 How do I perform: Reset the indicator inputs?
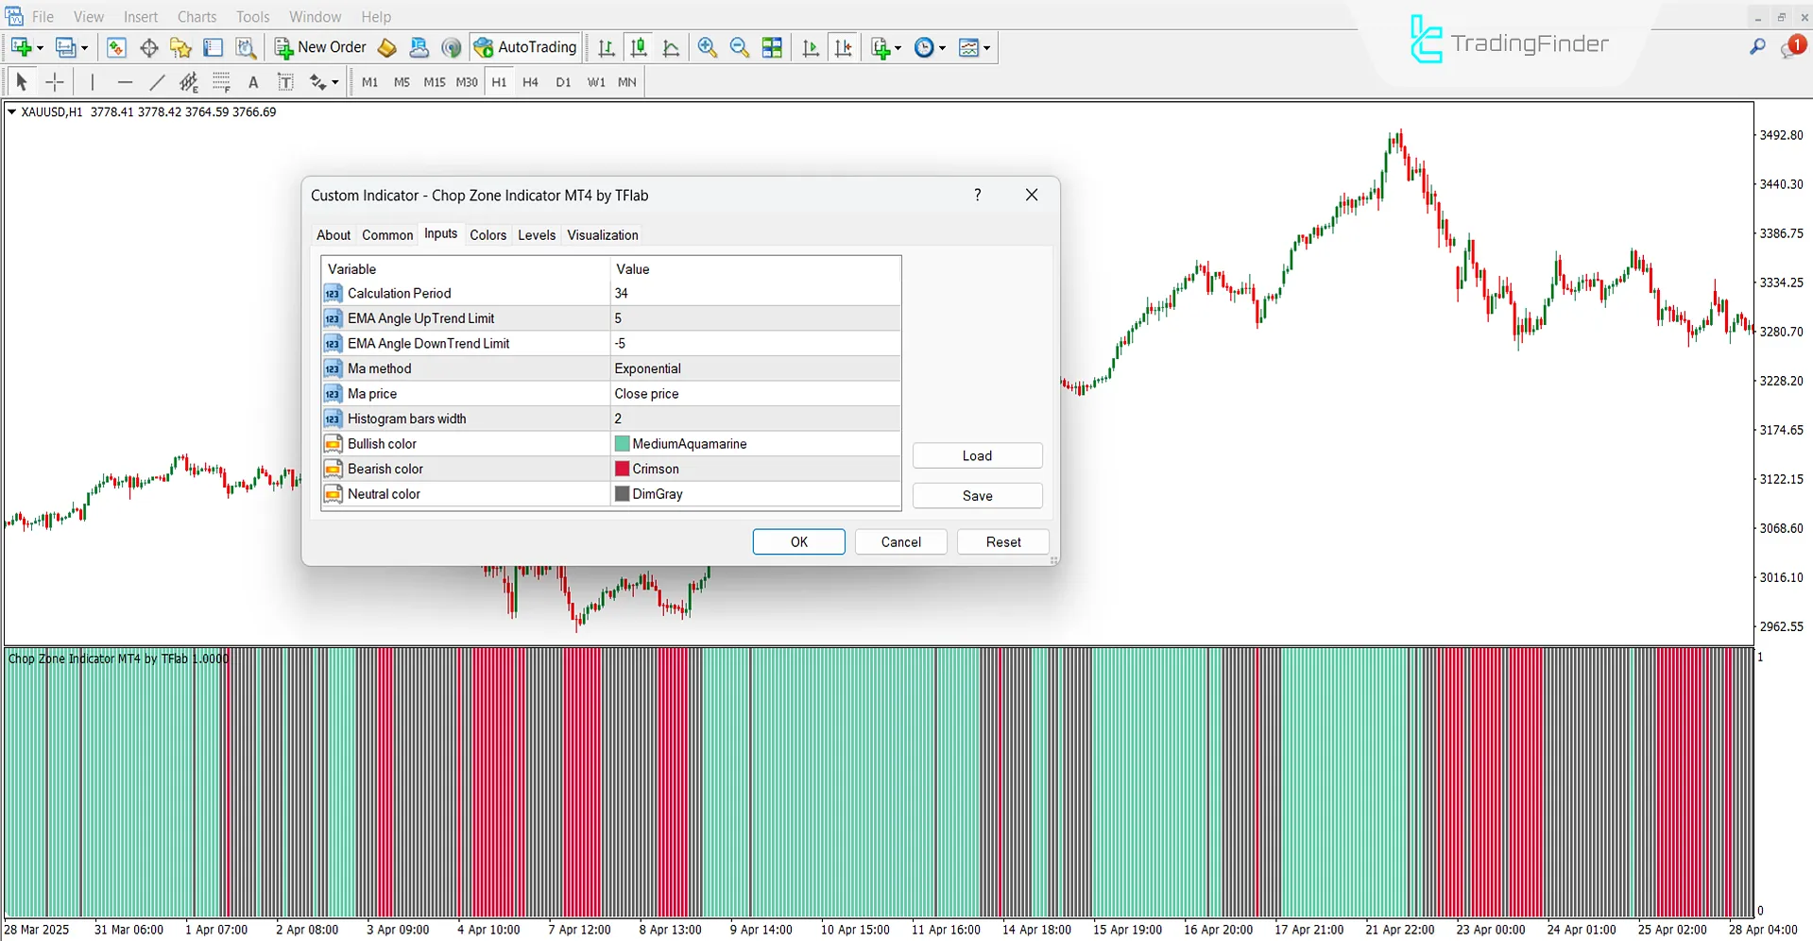point(1002,541)
